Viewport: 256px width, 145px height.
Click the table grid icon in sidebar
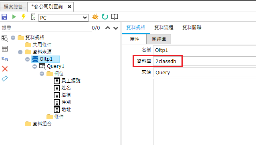point(5,49)
